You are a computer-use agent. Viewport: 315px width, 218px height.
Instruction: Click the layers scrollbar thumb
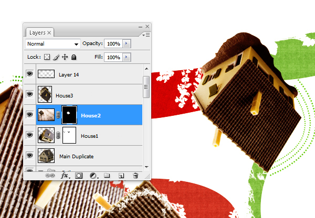click(146, 87)
